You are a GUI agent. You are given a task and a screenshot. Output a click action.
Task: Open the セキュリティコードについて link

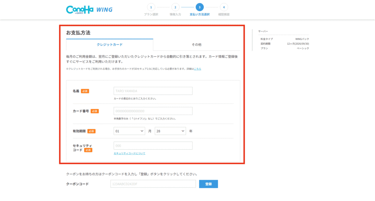(129, 153)
